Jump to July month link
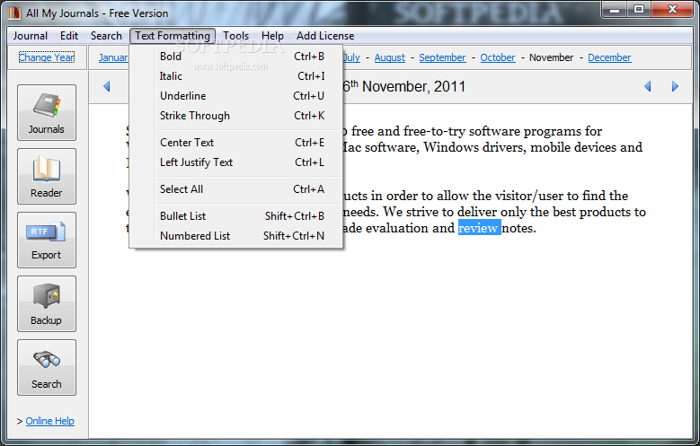This screenshot has width=700, height=446. 351,57
